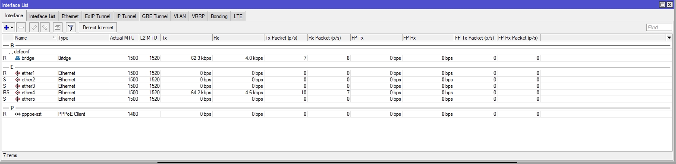The image size is (676, 164).
Task: Click the pppoe-szt name text
Action: click(x=31, y=114)
